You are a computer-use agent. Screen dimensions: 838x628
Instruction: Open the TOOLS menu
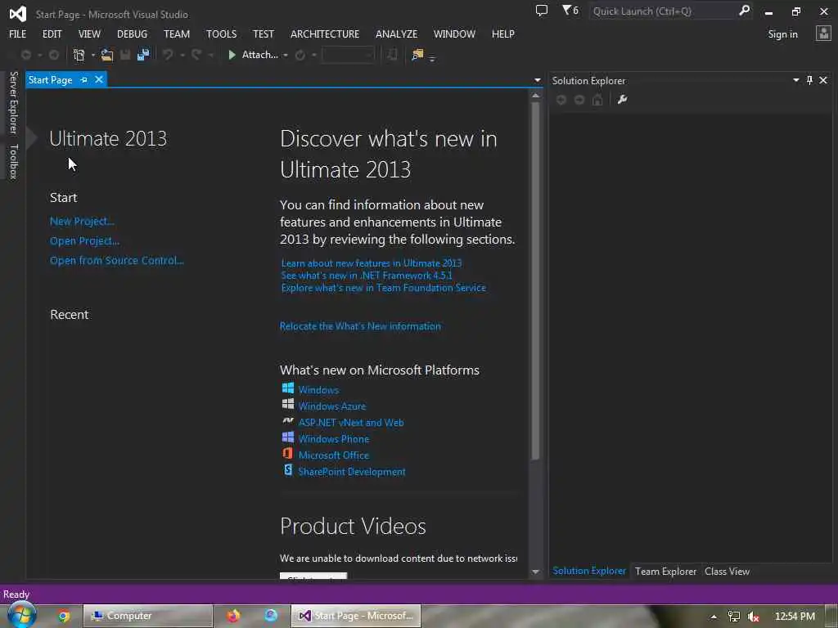pos(221,34)
